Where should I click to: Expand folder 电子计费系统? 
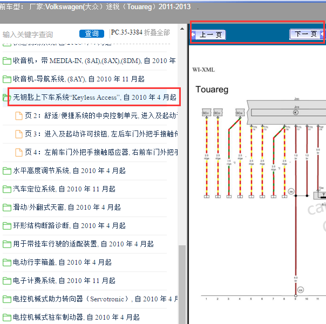(64, 280)
